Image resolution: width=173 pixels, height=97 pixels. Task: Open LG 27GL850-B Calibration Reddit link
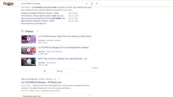[x=38, y=21]
